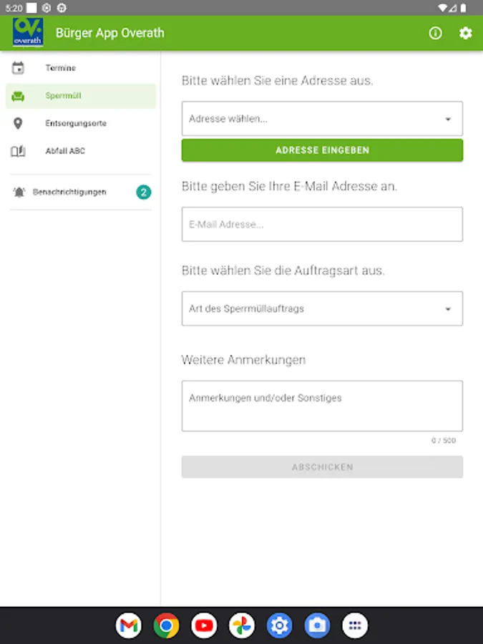Open the Adresse wählen dropdown
The width and height of the screenshot is (483, 644).
(x=322, y=119)
